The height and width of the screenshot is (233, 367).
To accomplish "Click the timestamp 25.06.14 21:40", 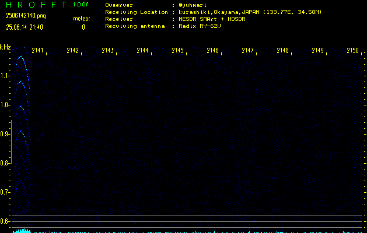I will pyautogui.click(x=25, y=27).
